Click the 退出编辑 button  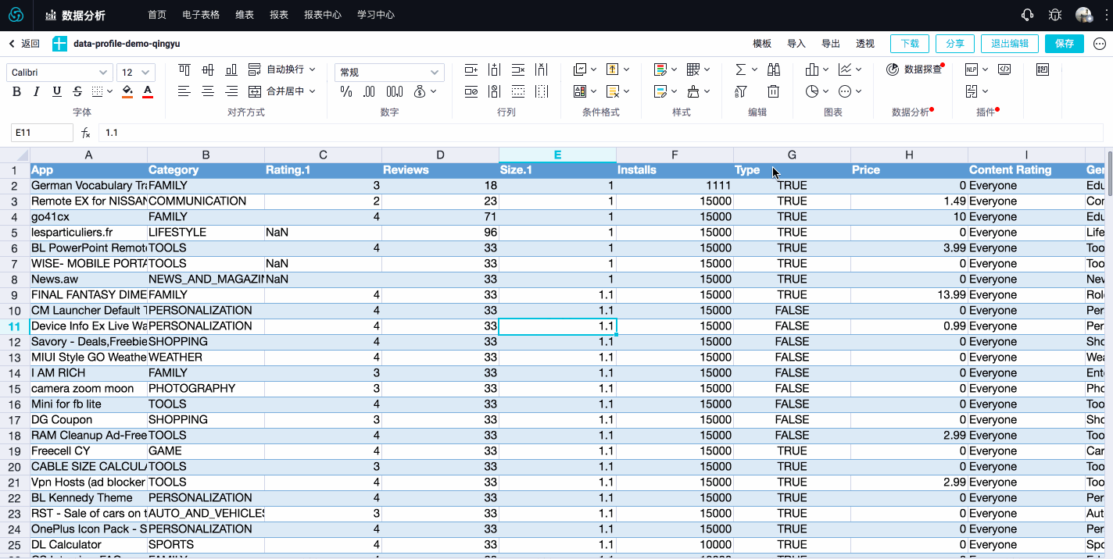(1010, 44)
